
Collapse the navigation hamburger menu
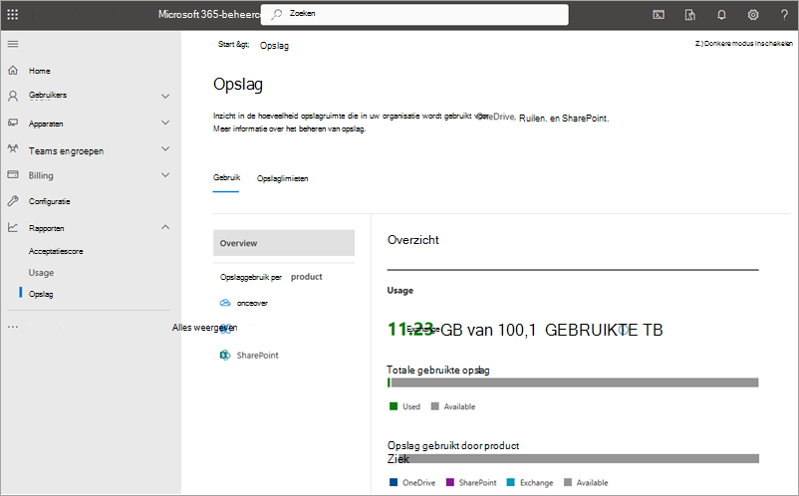tap(13, 44)
